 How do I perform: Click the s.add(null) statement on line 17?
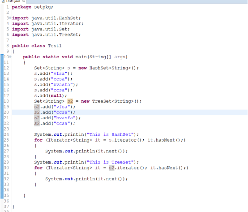tap(51, 95)
